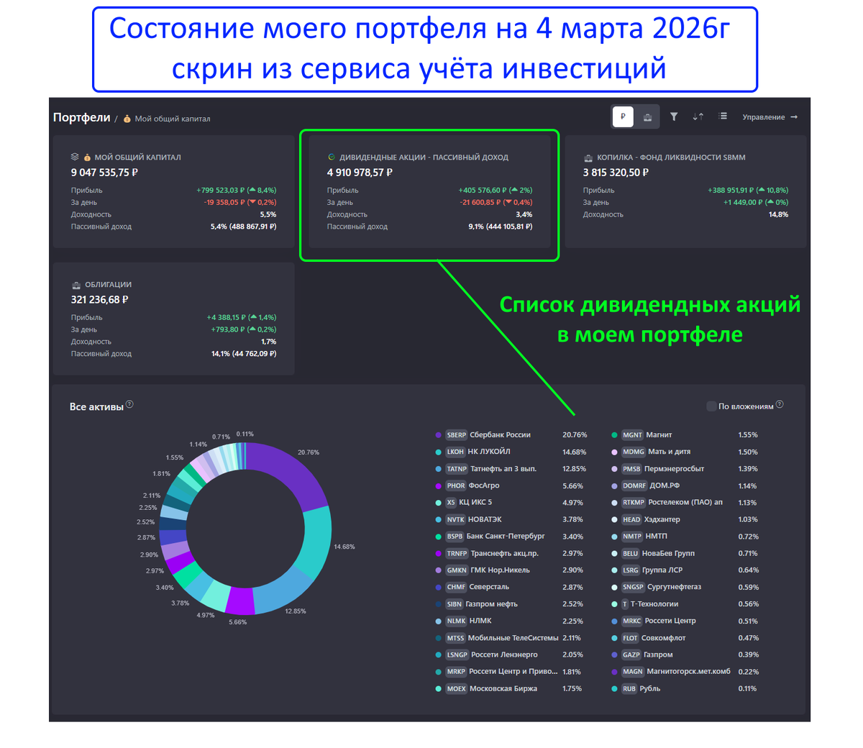The image size is (863, 748).
Task: Open Управление portfolio management link
Action: [x=770, y=117]
